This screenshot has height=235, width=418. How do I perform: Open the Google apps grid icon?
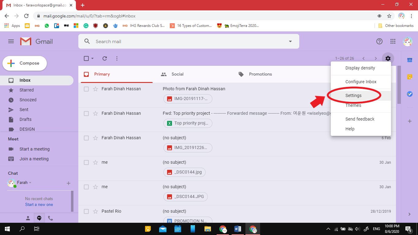coord(393,41)
